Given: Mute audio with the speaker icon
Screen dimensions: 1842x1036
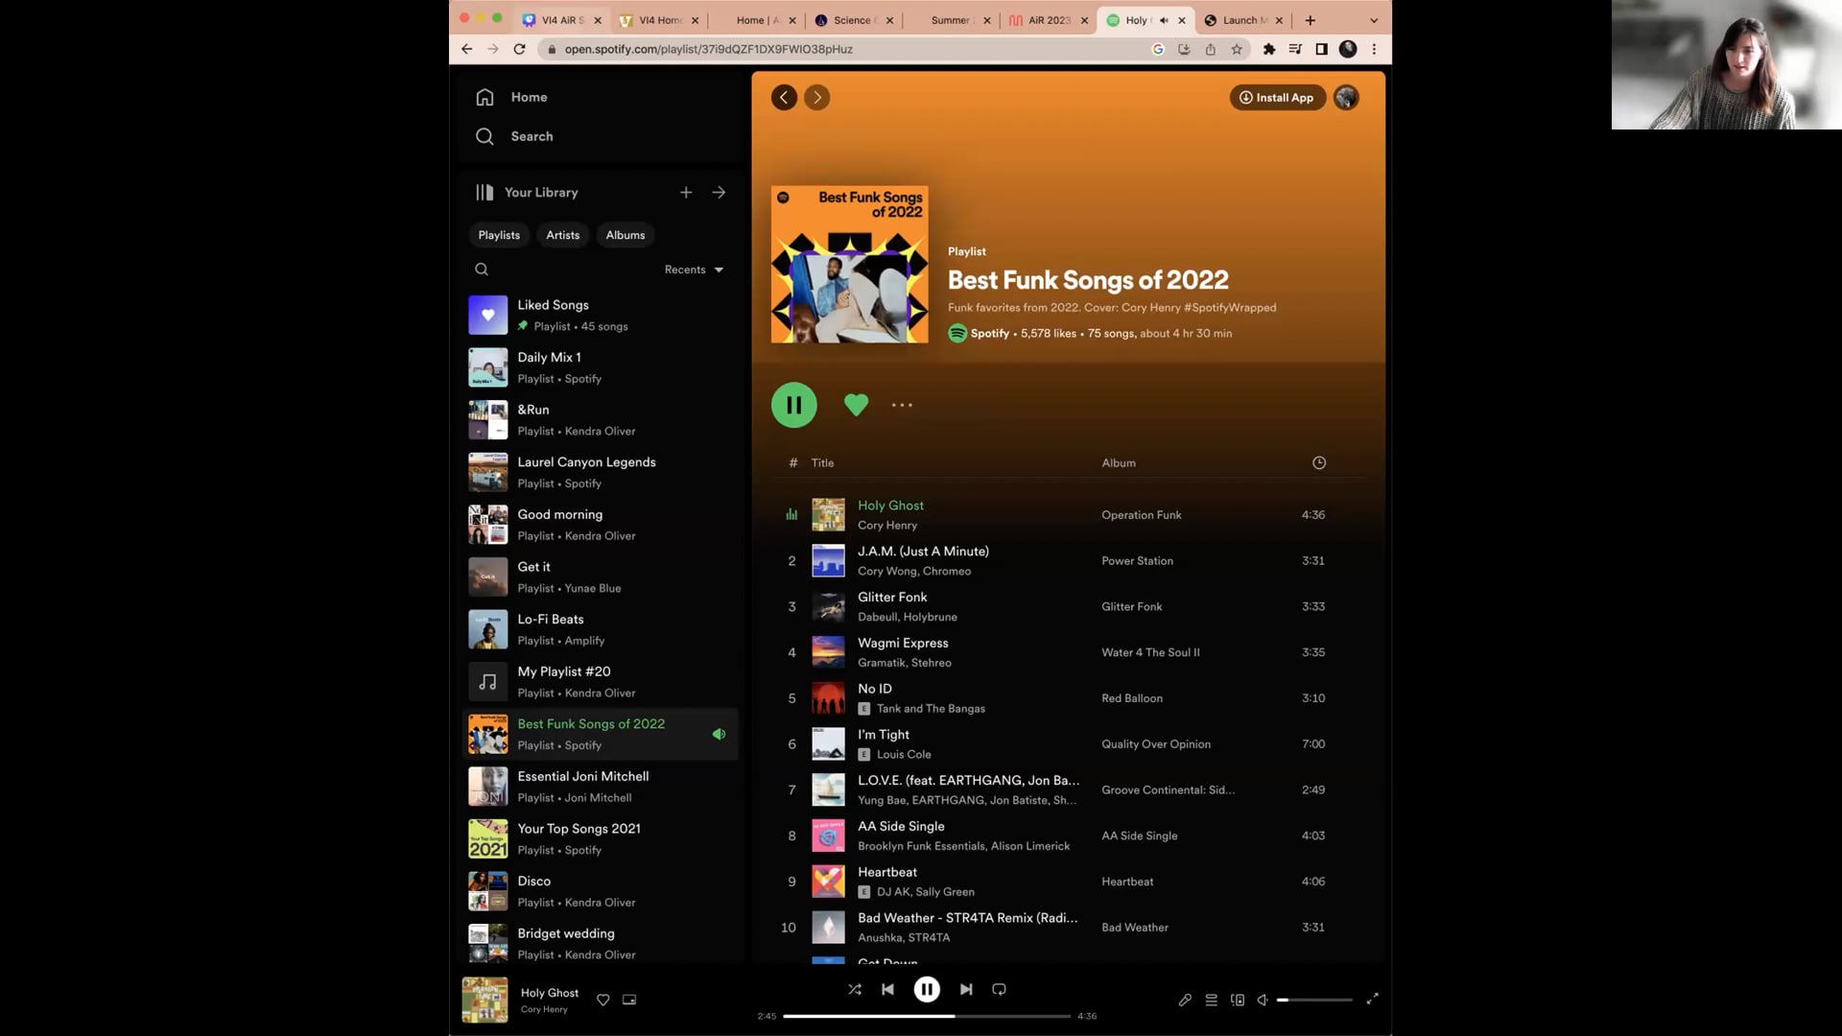Looking at the screenshot, I should [1263, 1000].
